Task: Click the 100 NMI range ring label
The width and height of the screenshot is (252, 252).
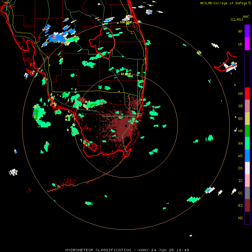Action: [126, 22]
